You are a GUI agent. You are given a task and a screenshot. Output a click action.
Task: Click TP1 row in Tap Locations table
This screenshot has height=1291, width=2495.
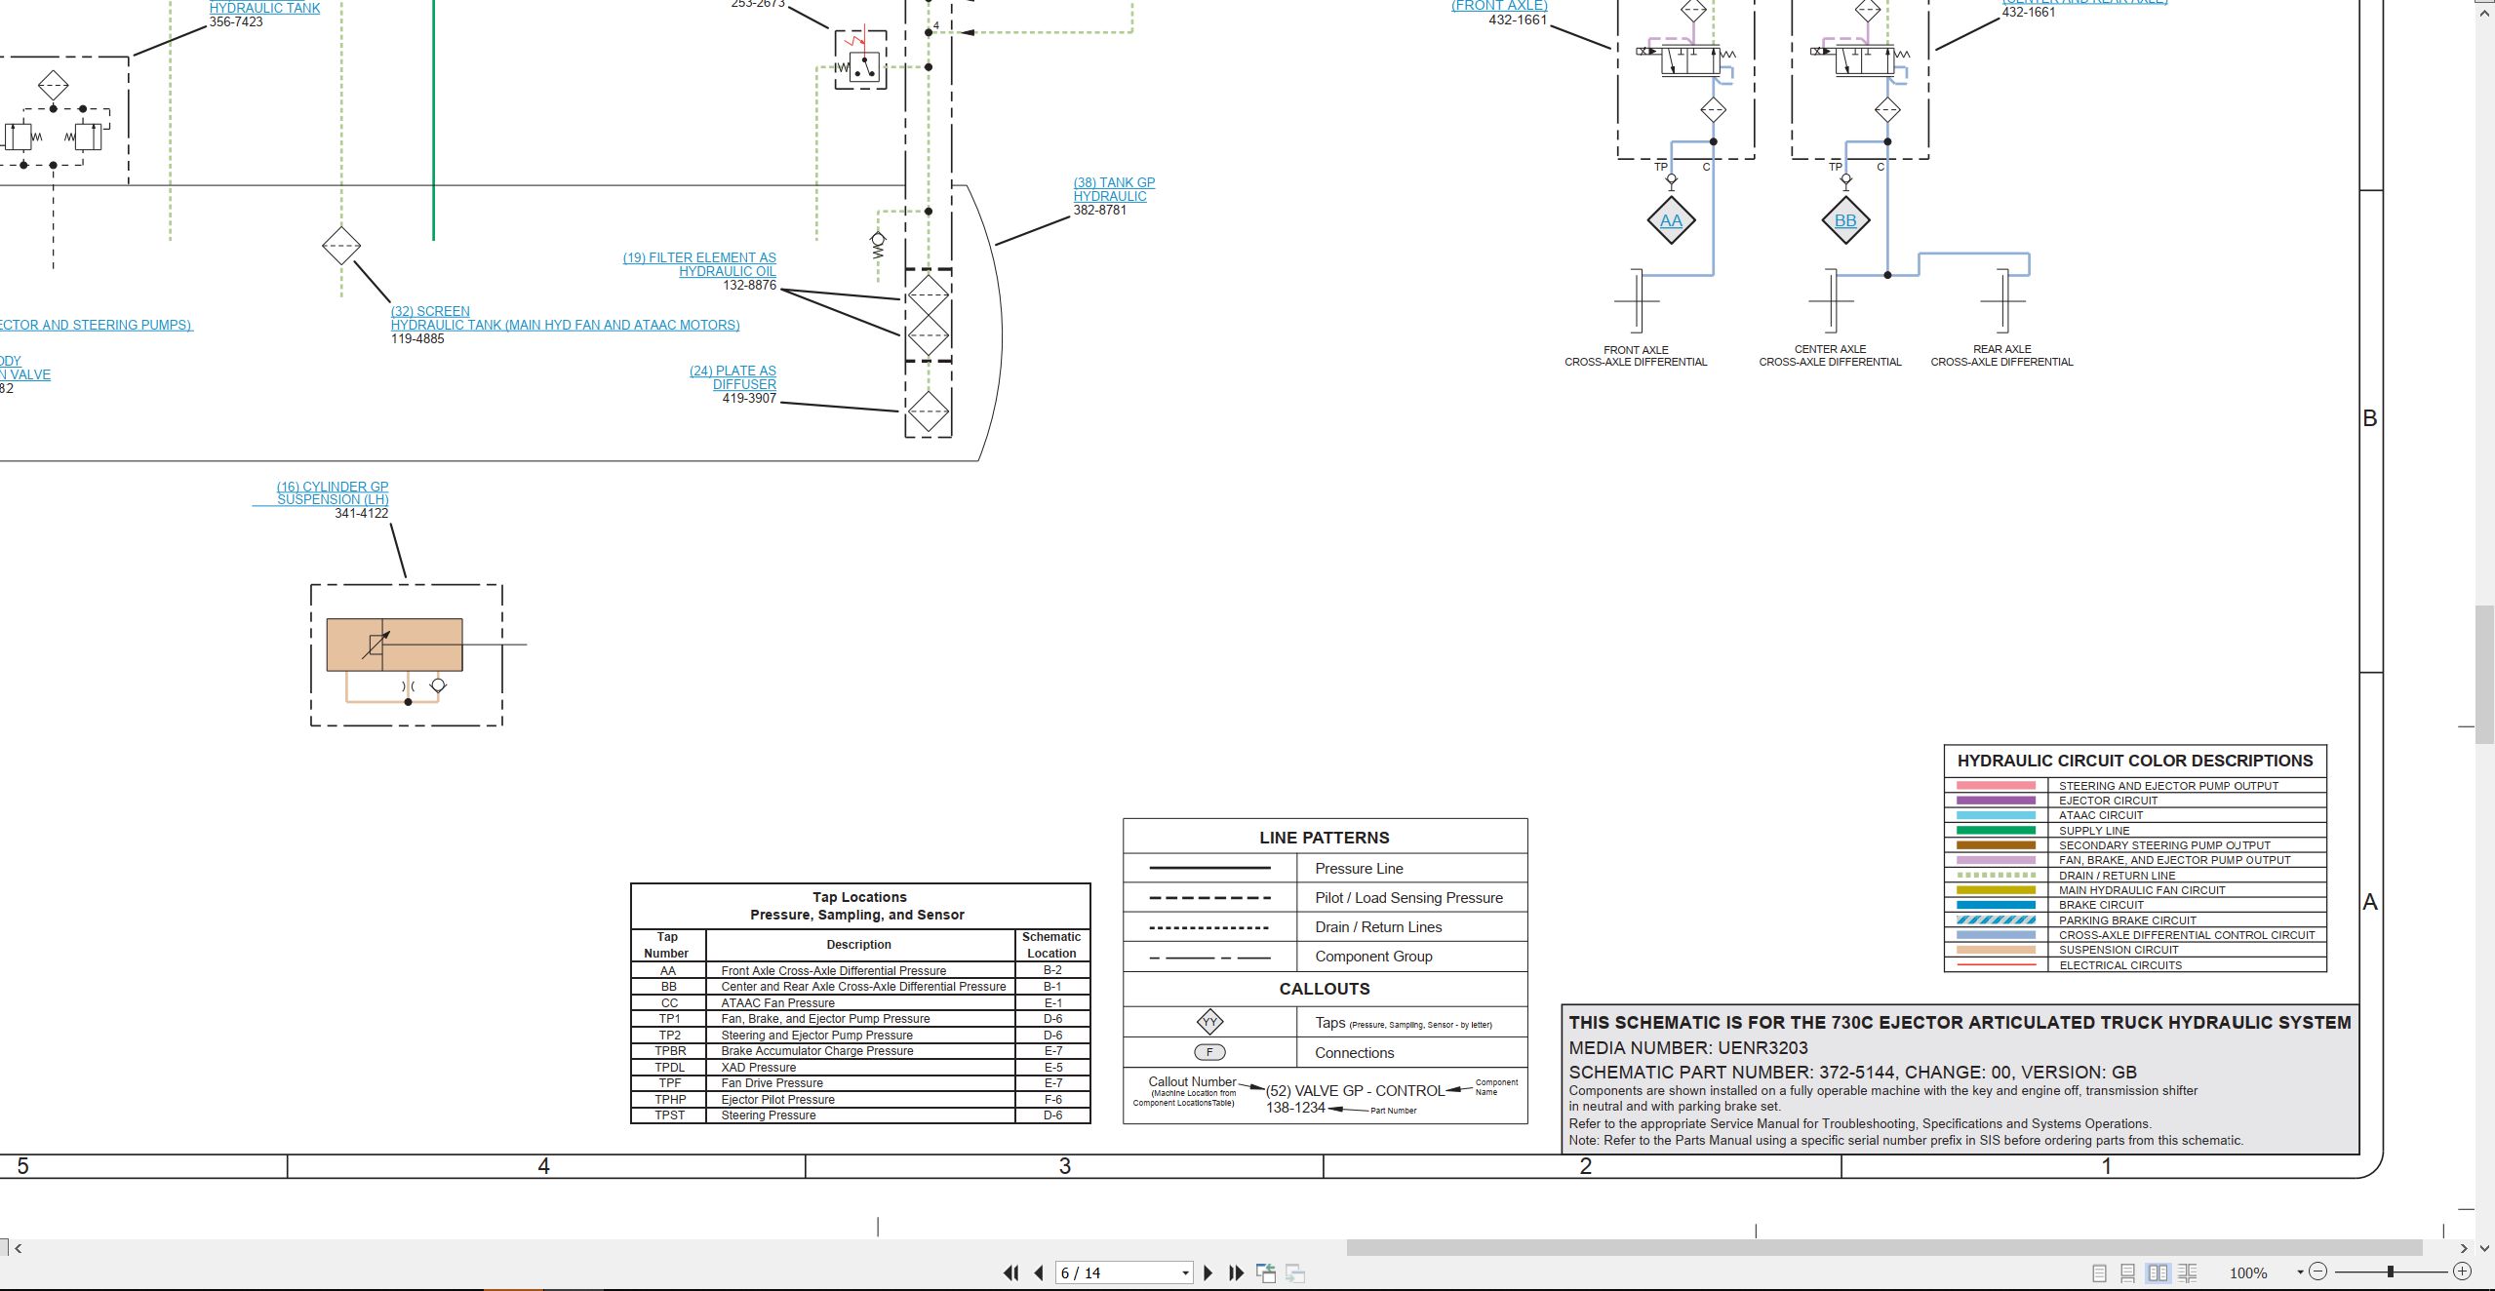pyautogui.click(x=860, y=1018)
